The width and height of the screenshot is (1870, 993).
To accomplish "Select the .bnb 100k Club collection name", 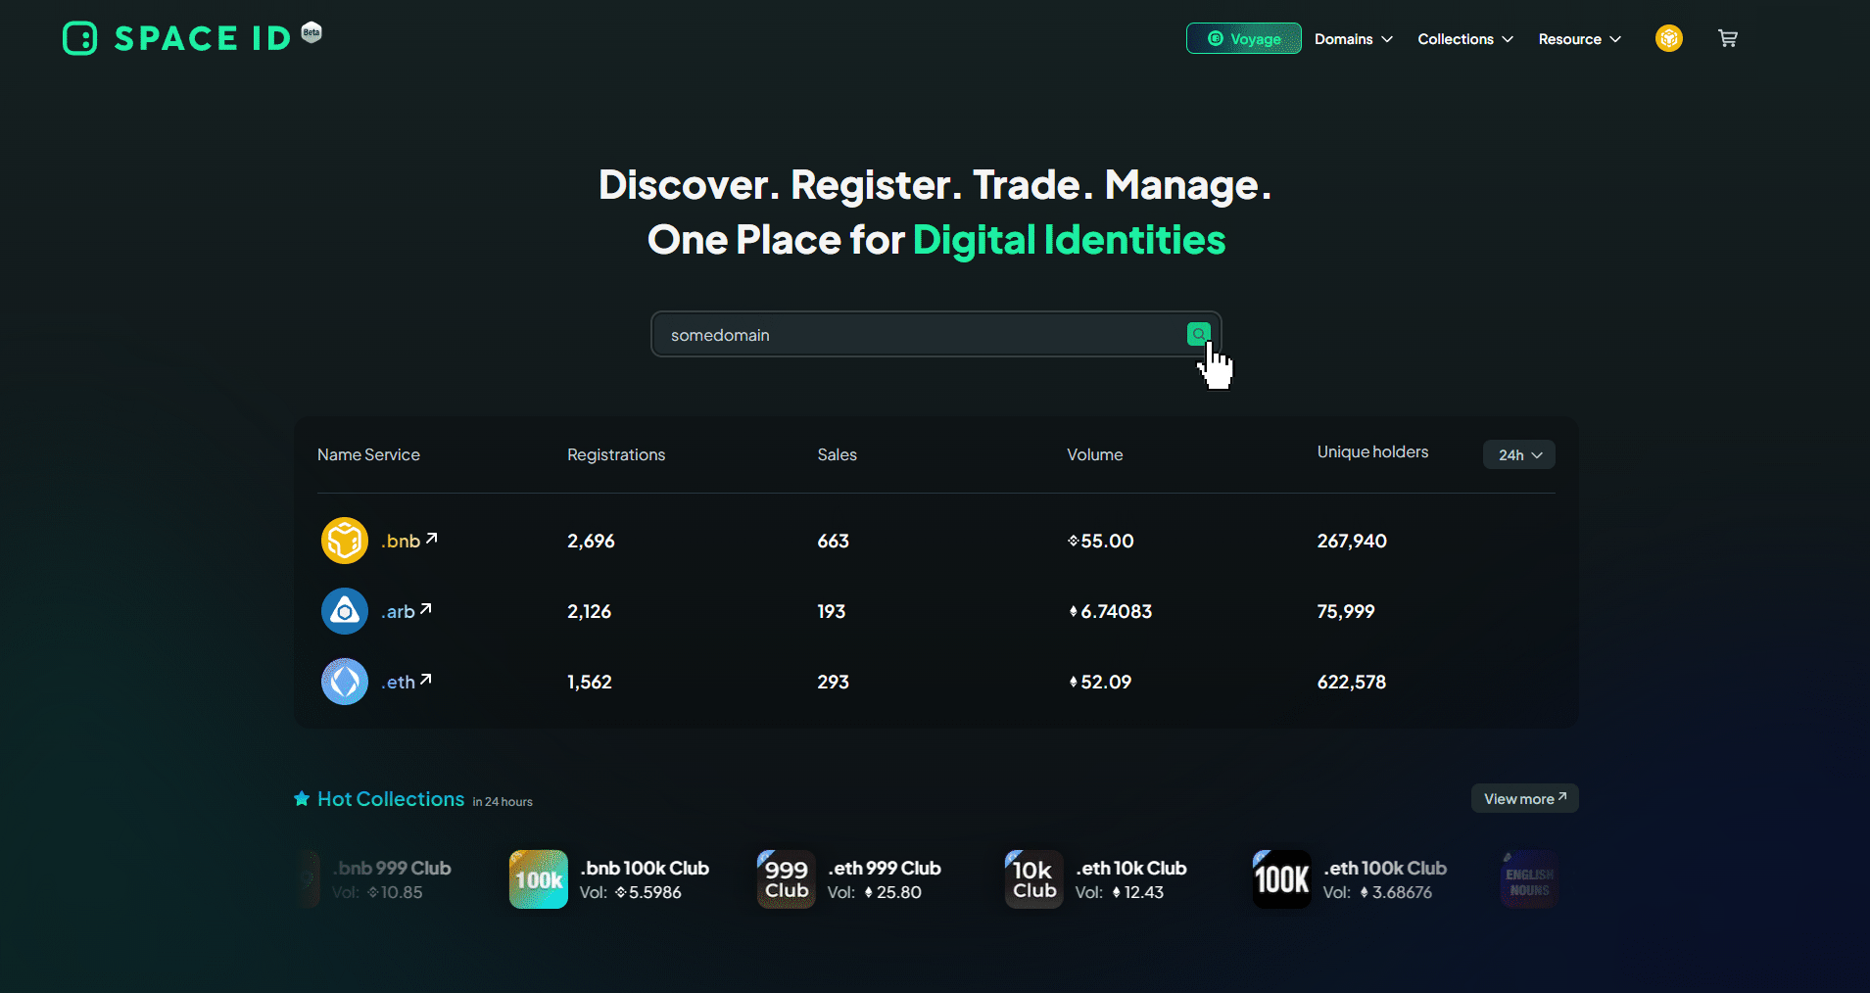I will [645, 868].
